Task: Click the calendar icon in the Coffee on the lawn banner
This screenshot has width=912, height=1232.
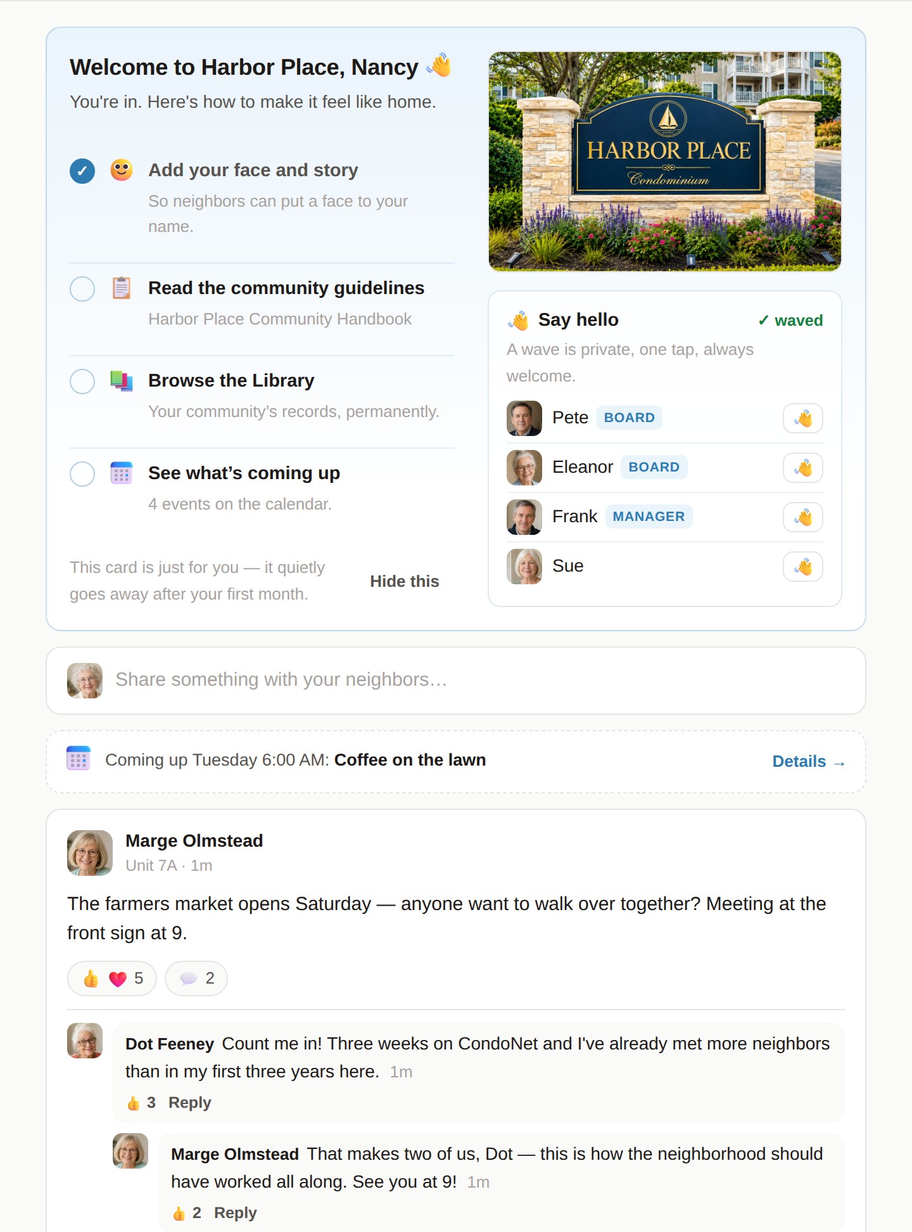Action: [79, 759]
